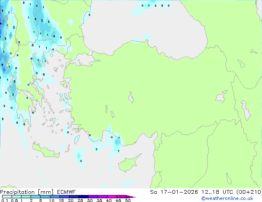Screen dimensions: 262x202
Task: Click the legend value label '10'
Action: tap(52, 200)
